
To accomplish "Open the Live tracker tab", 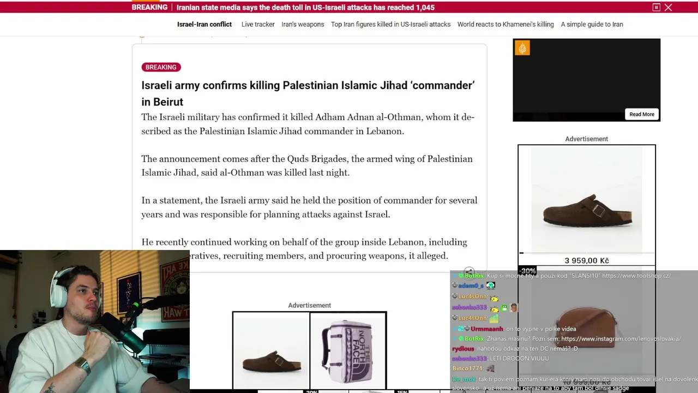I will (x=258, y=25).
